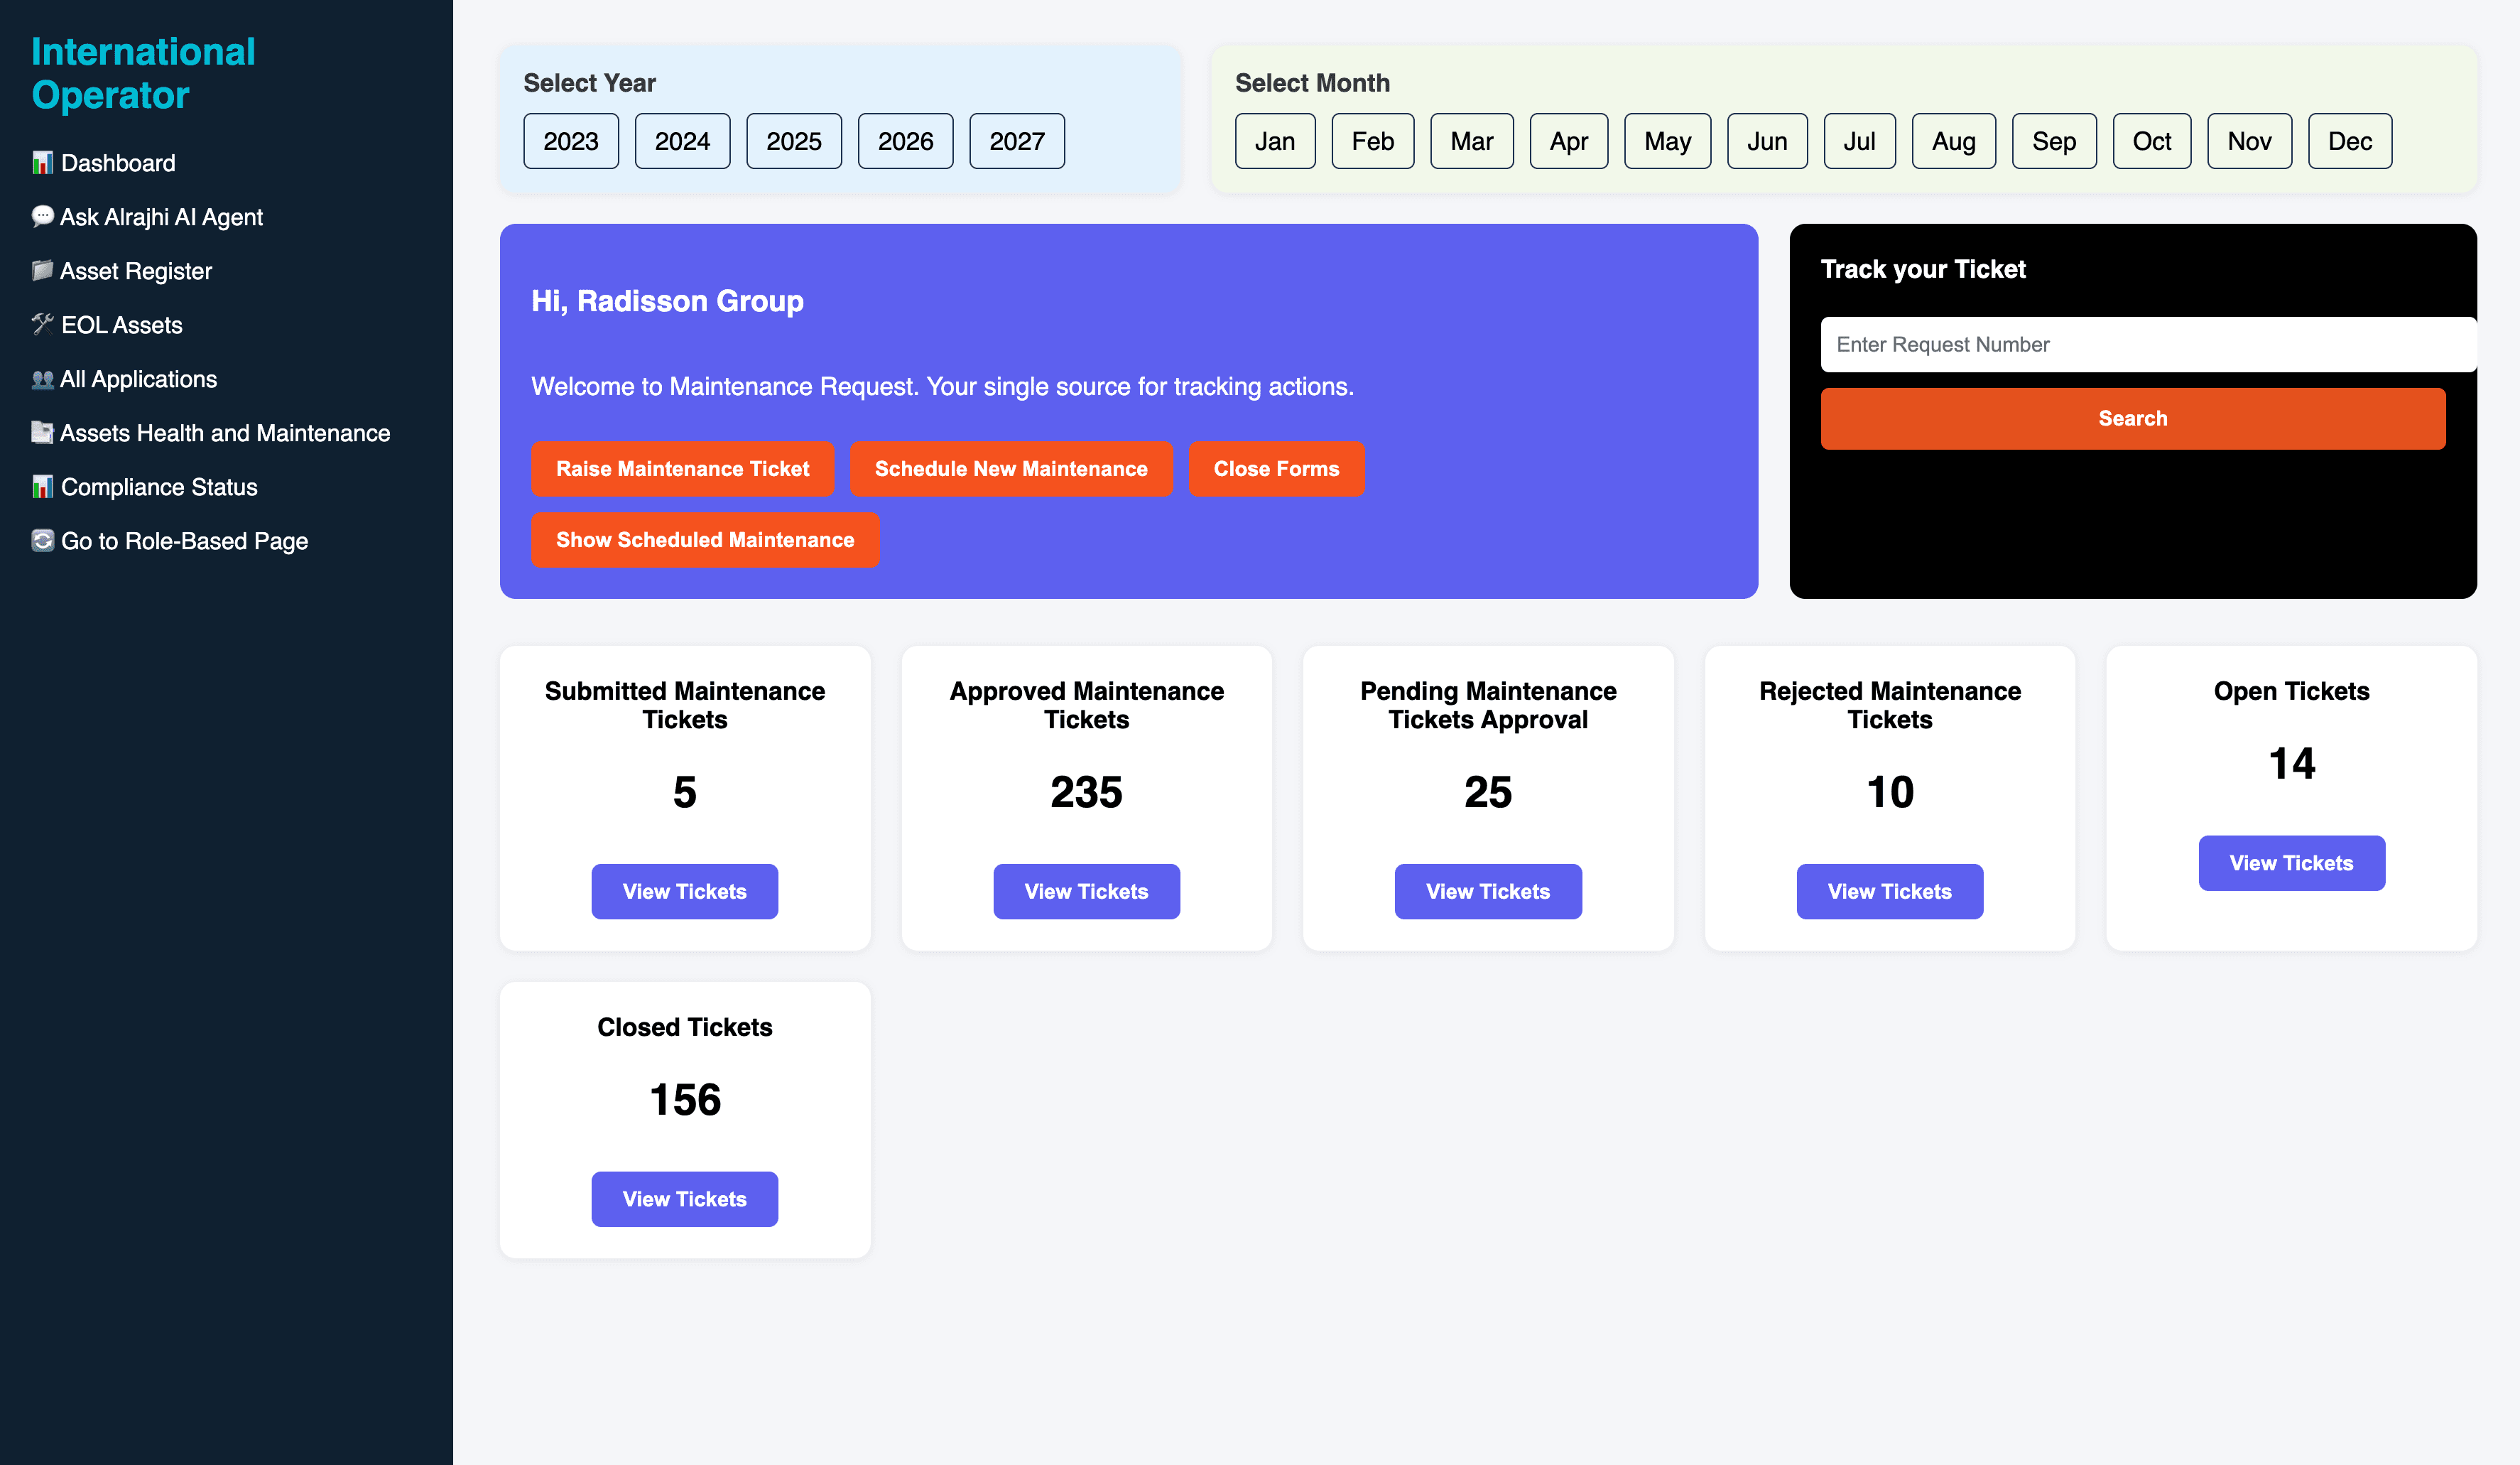This screenshot has width=2520, height=1465.
Task: Click the approved tickets count 235
Action: 1086,792
